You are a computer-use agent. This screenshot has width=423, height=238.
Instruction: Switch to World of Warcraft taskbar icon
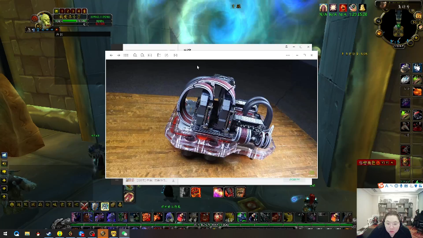(103, 233)
